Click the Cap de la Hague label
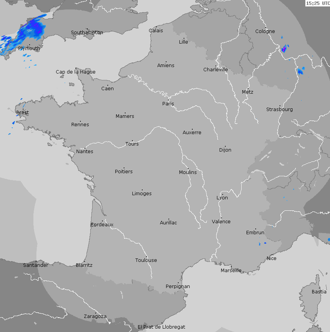The image size is (330, 332). 75,72
